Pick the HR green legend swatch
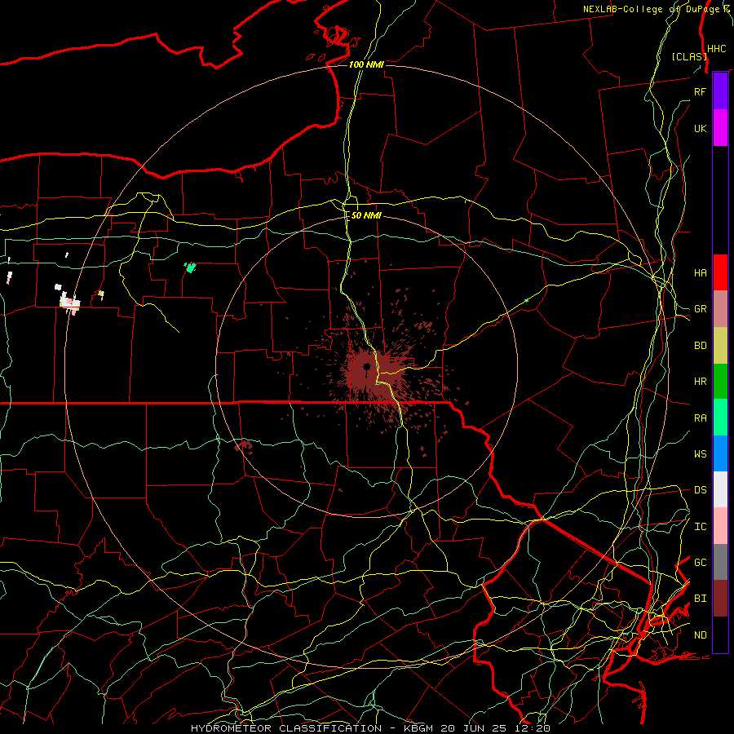Viewport: 734px width, 734px height. [720, 382]
